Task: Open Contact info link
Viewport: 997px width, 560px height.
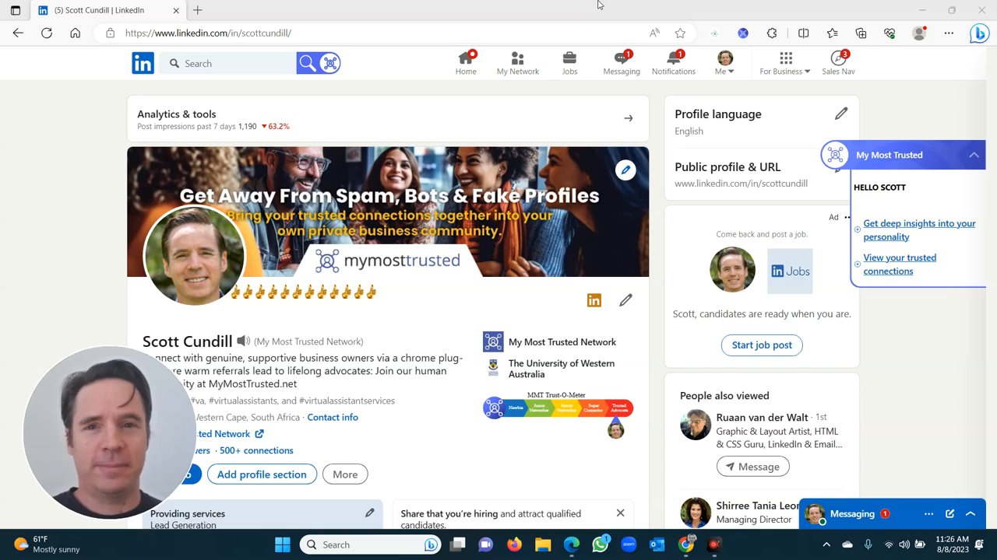Action: point(333,417)
